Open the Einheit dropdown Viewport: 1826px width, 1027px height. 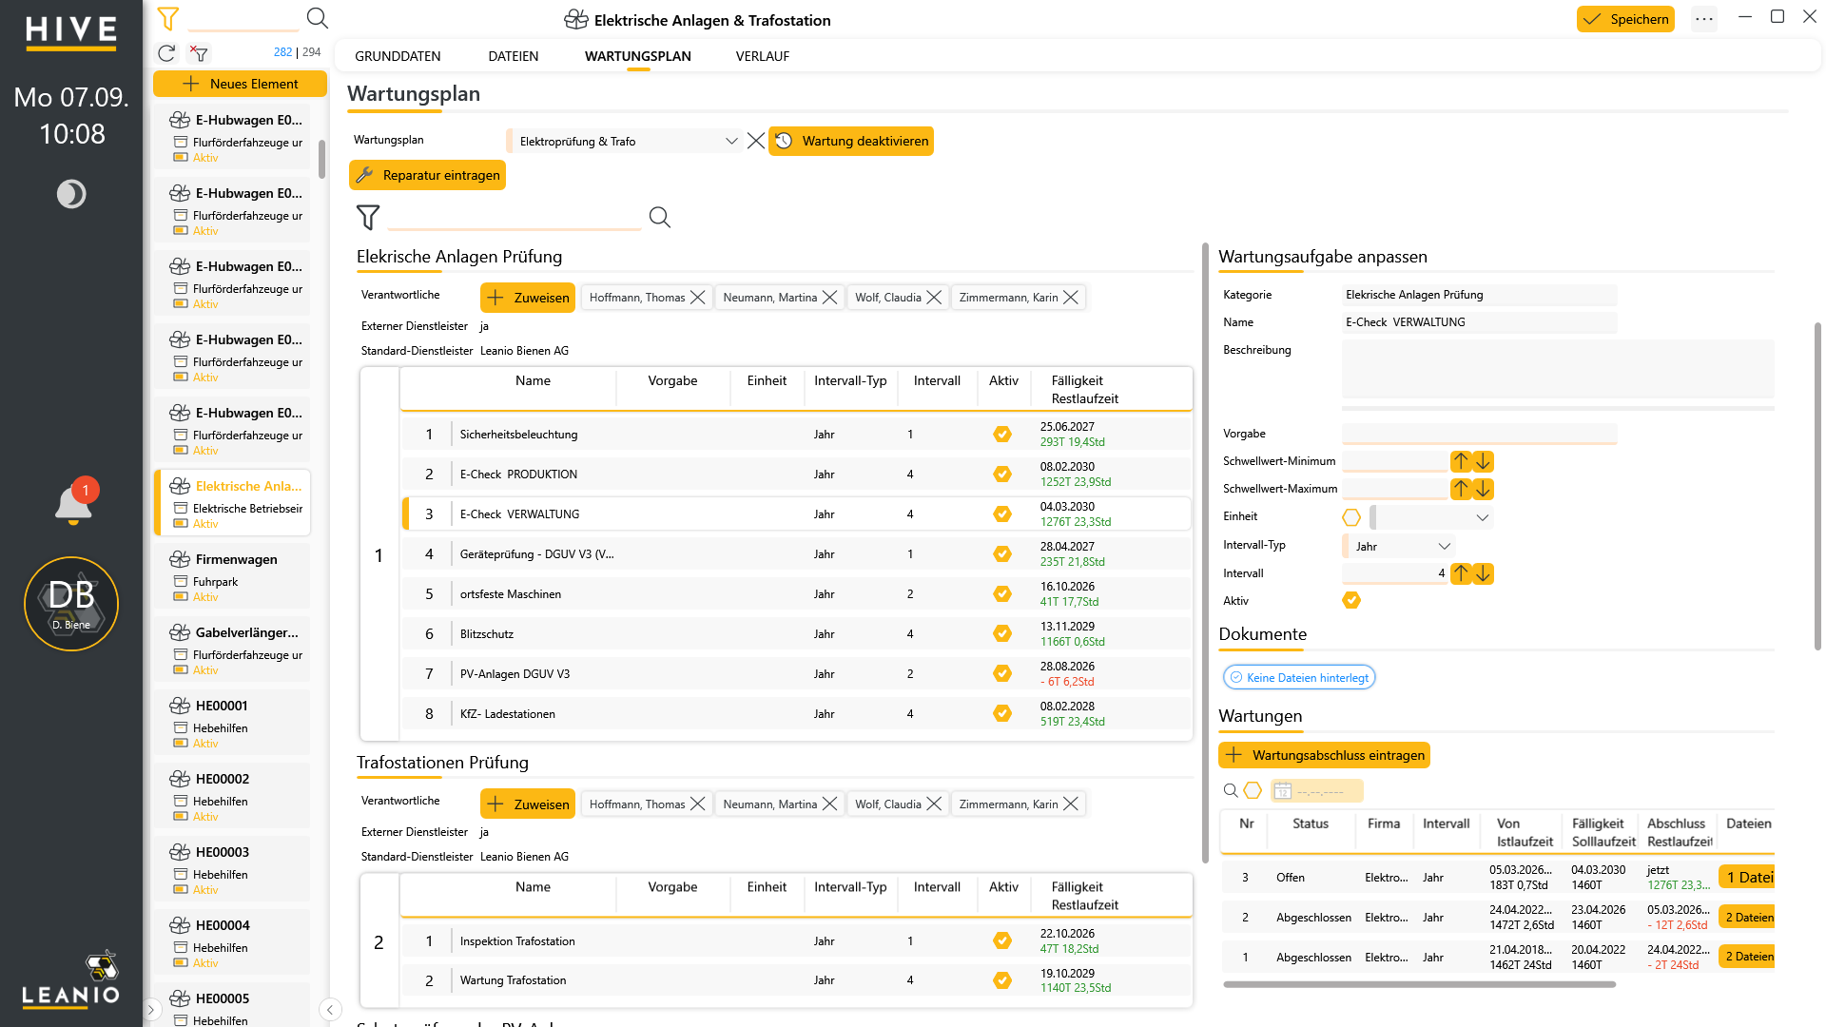point(1431,517)
